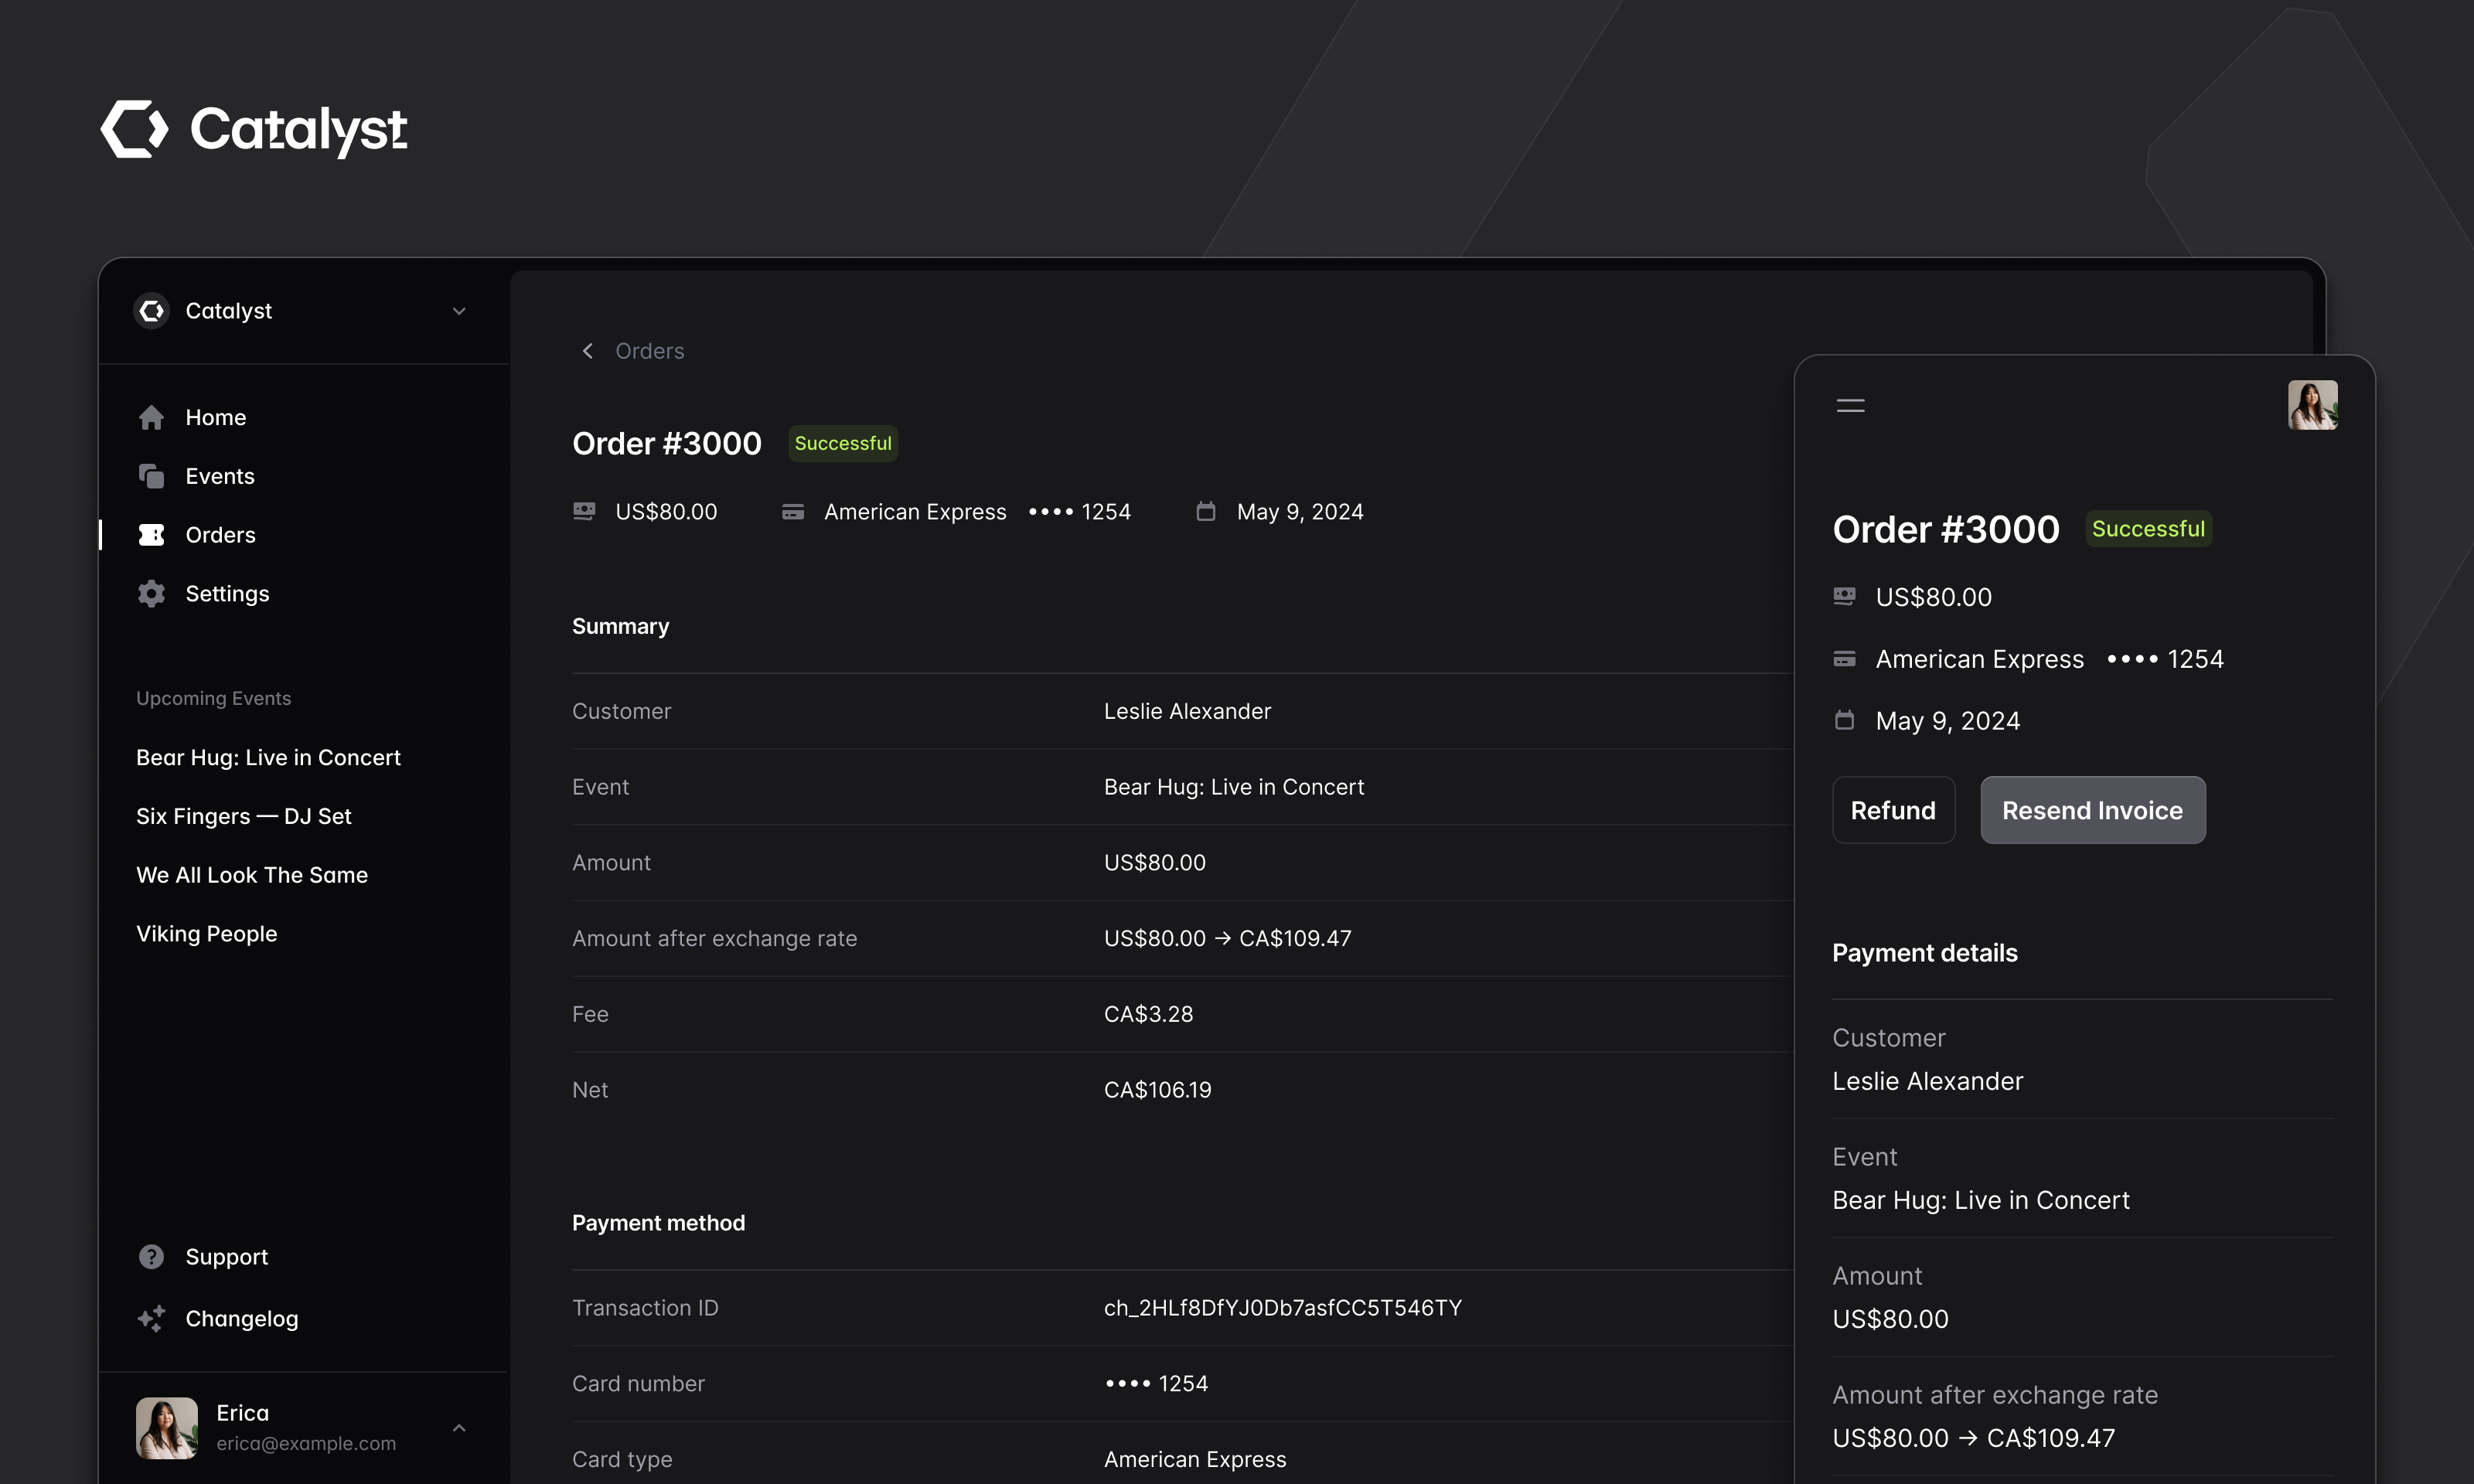Click the Refund button
Image resolution: width=2474 pixels, height=1484 pixels.
[x=1893, y=810]
